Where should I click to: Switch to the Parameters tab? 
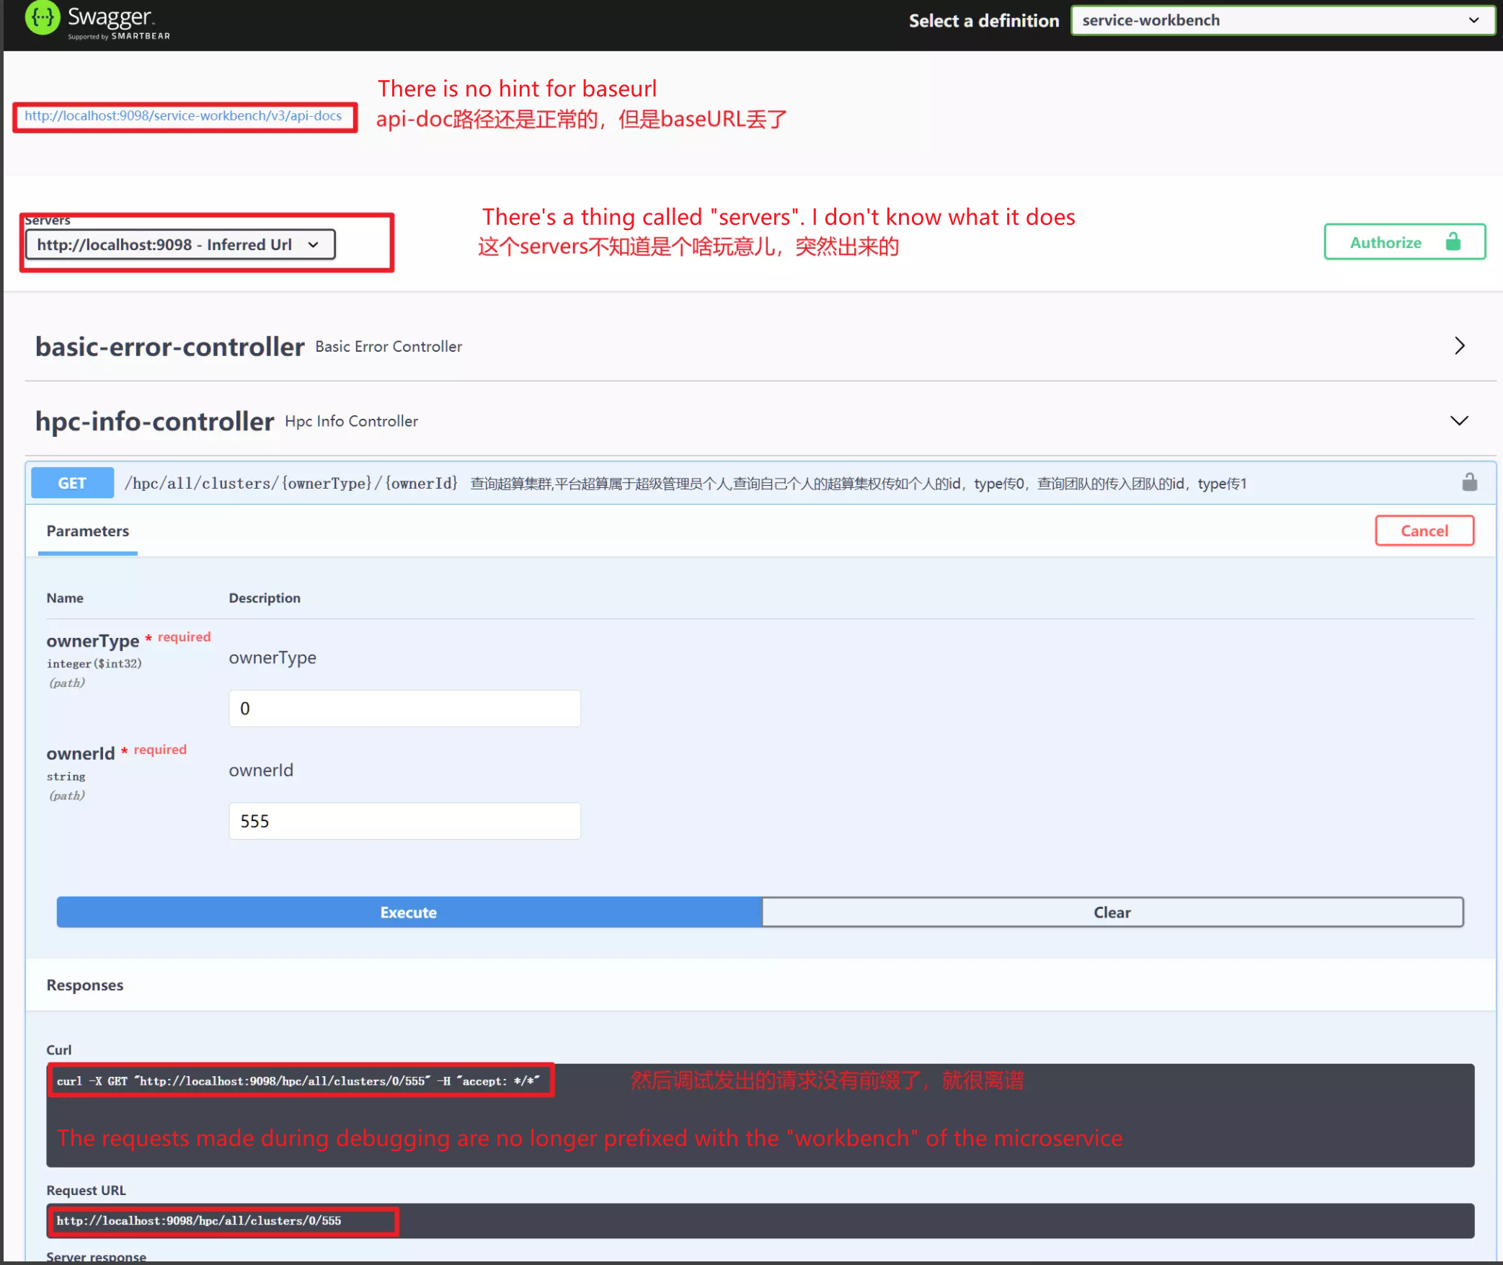coord(88,531)
